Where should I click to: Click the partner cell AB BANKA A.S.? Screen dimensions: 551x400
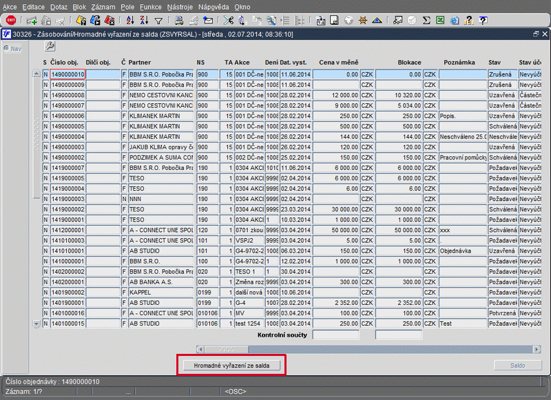coord(161,282)
